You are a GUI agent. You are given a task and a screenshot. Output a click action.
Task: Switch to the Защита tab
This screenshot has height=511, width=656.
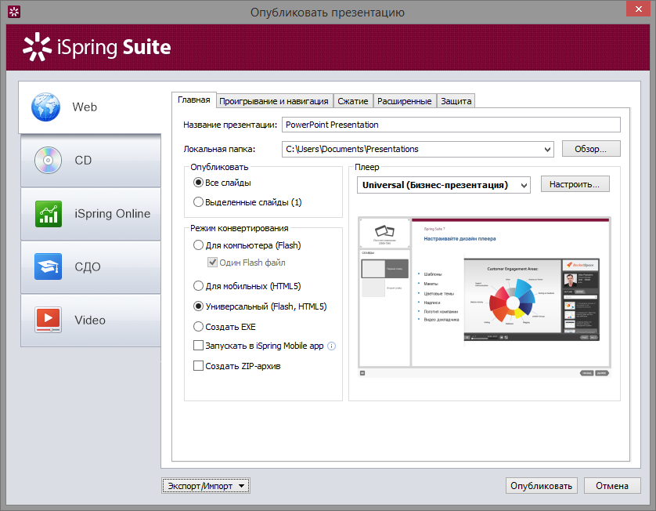[456, 101]
